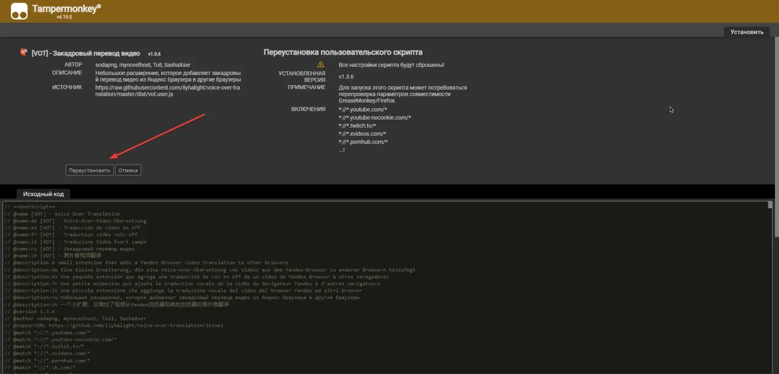Click the red VOT script icon
Image resolution: width=779 pixels, height=374 pixels.
click(x=23, y=52)
